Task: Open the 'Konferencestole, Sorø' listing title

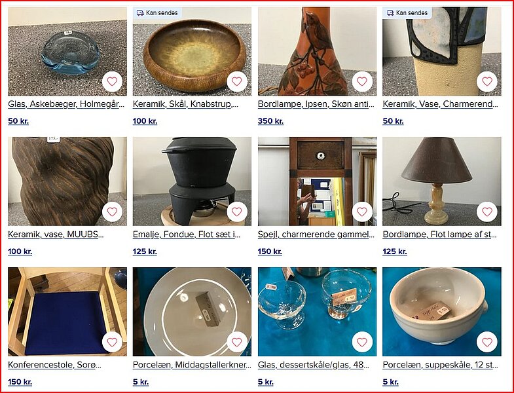Action: [x=54, y=365]
